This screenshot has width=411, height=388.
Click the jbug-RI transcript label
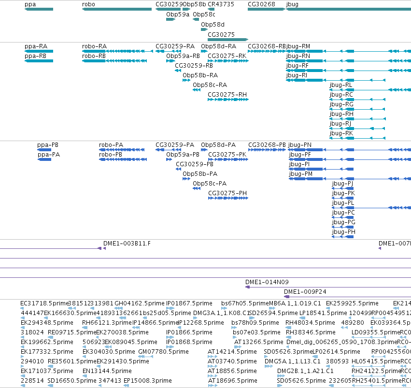297,75
